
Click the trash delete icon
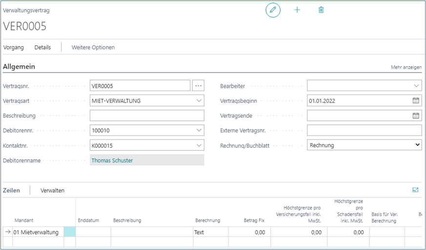(321, 10)
